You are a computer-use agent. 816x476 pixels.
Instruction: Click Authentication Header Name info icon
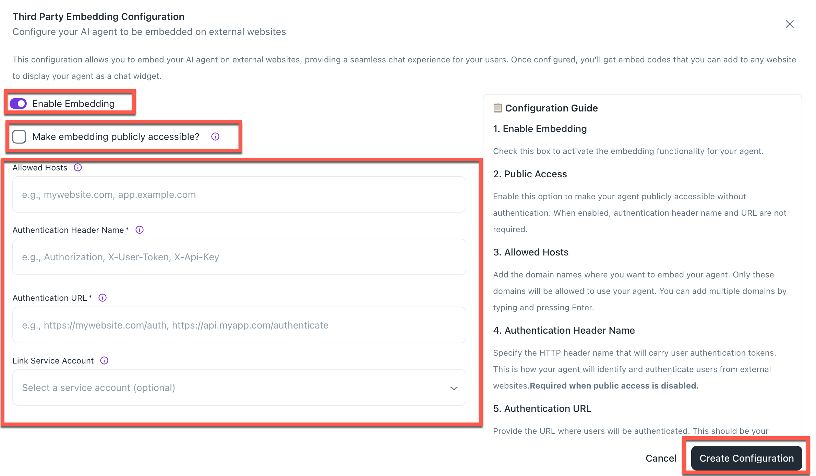(140, 230)
